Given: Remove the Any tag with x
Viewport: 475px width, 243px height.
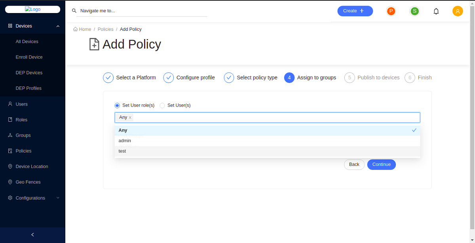Looking at the screenshot, I should (x=130, y=117).
